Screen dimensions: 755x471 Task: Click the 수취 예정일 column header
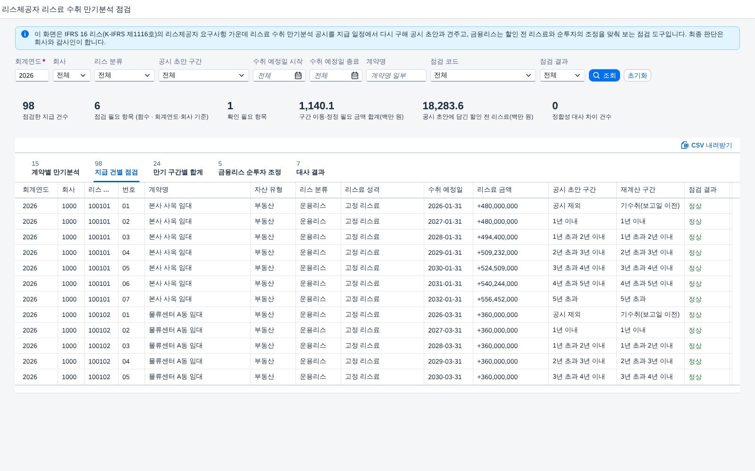tap(448, 190)
